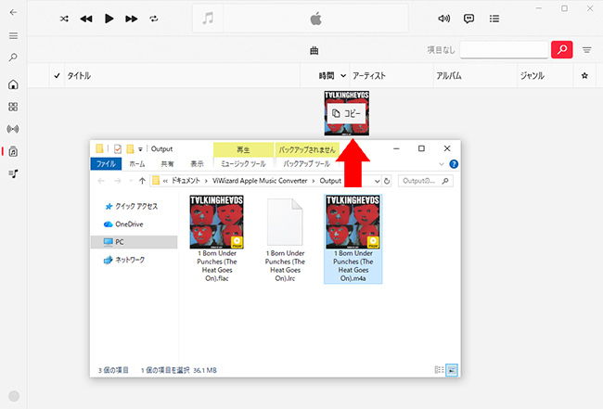This screenshot has height=409, width=603.
Task: Open the Browse grid section
Action: (x=13, y=107)
